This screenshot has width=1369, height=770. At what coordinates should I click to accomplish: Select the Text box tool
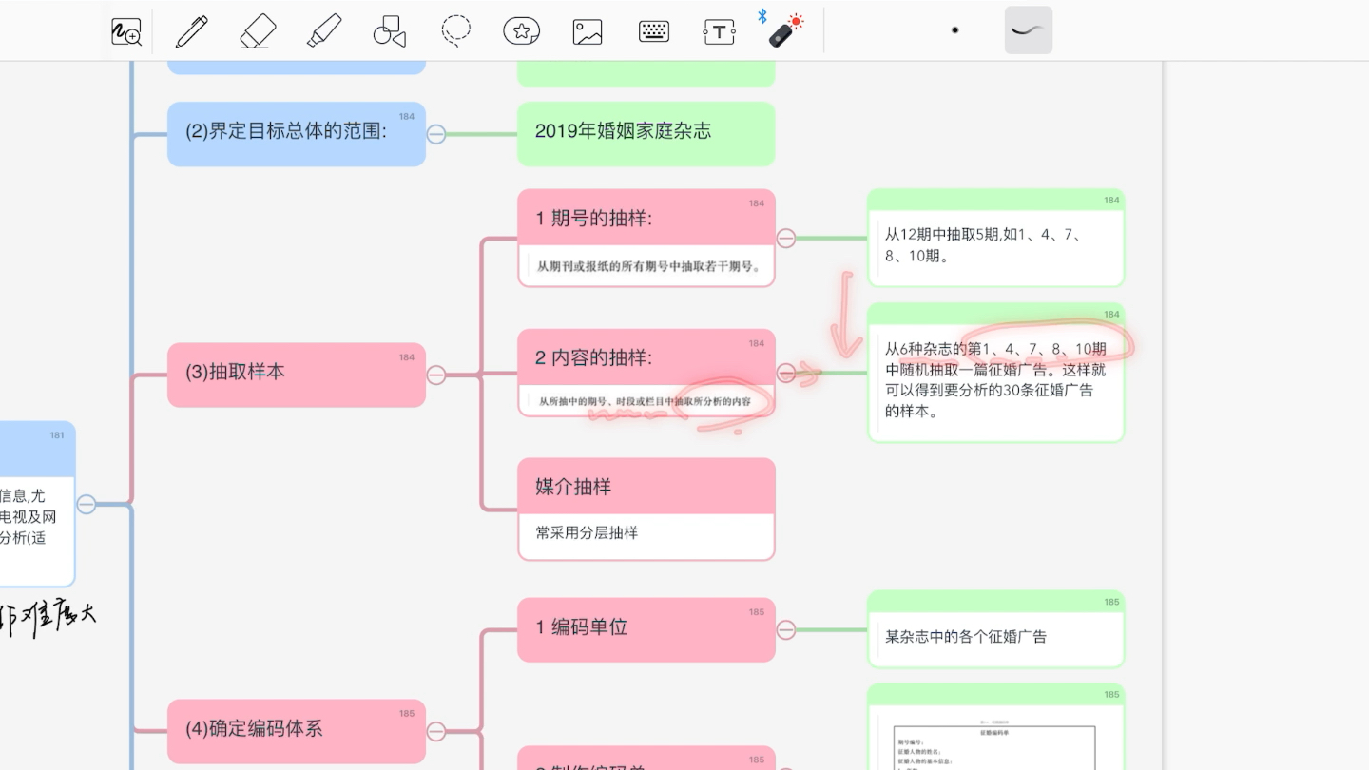tap(720, 31)
